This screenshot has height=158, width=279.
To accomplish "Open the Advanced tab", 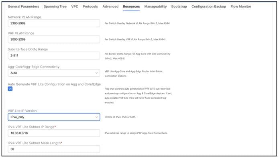I will [x=110, y=6].
